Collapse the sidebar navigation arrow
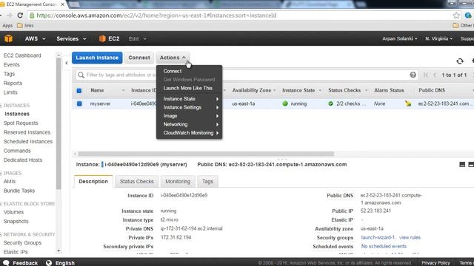474x266 pixels. pyautogui.click(x=67, y=63)
